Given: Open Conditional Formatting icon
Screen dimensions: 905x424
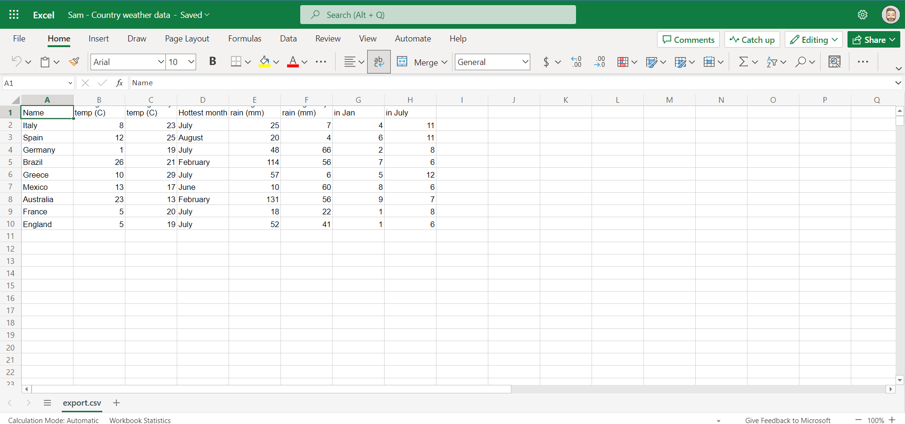Looking at the screenshot, I should (623, 62).
